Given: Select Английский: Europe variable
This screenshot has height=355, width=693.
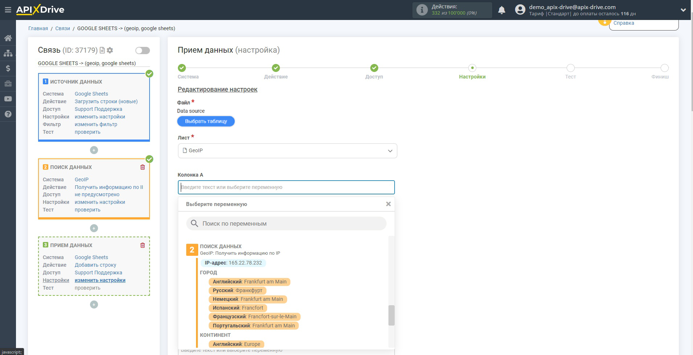Looking at the screenshot, I should pyautogui.click(x=237, y=344).
